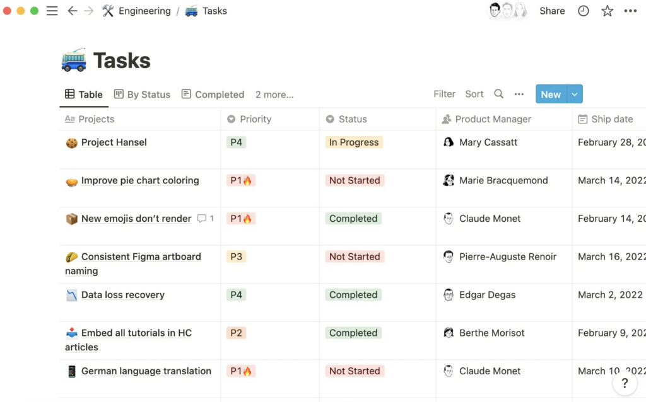Click the search magnifier in the toolbar
This screenshot has width=646, height=402.
click(x=498, y=94)
